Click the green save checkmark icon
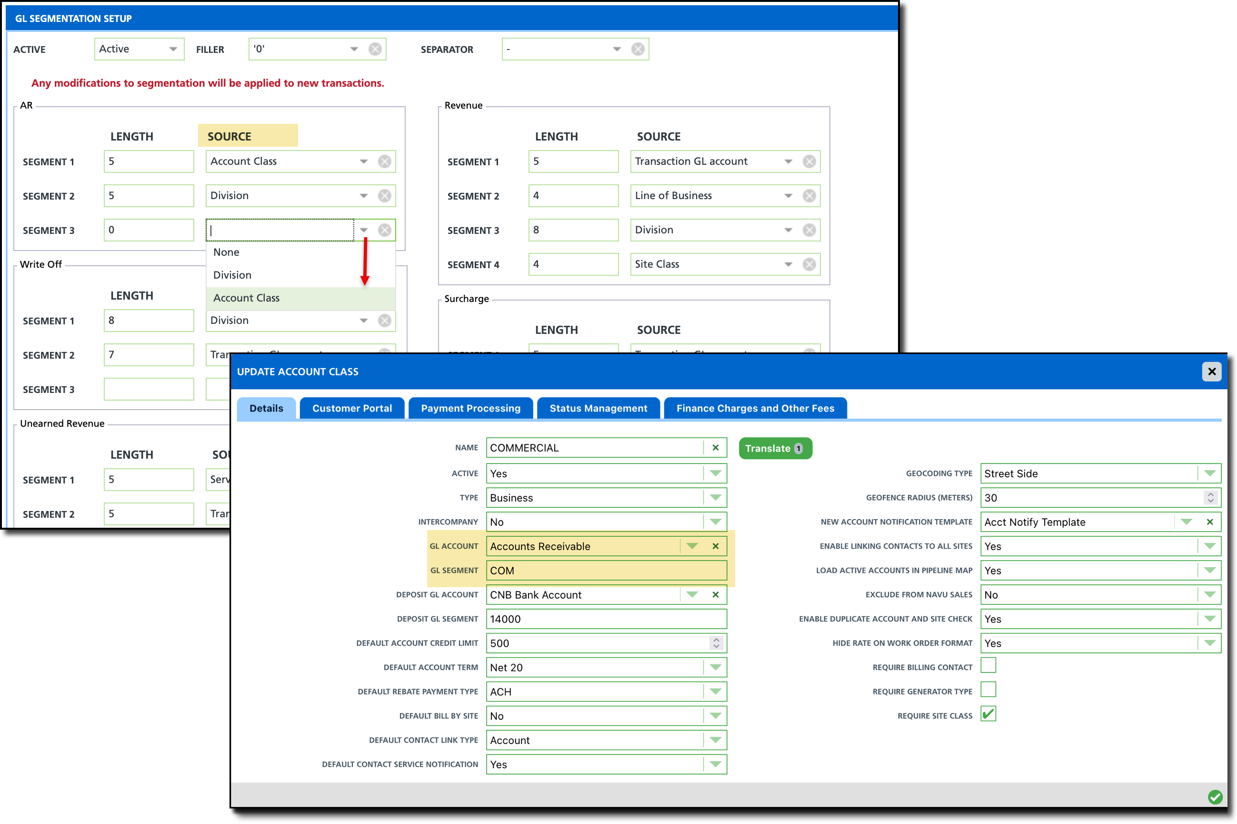Image resolution: width=1237 pixels, height=824 pixels. (1215, 797)
